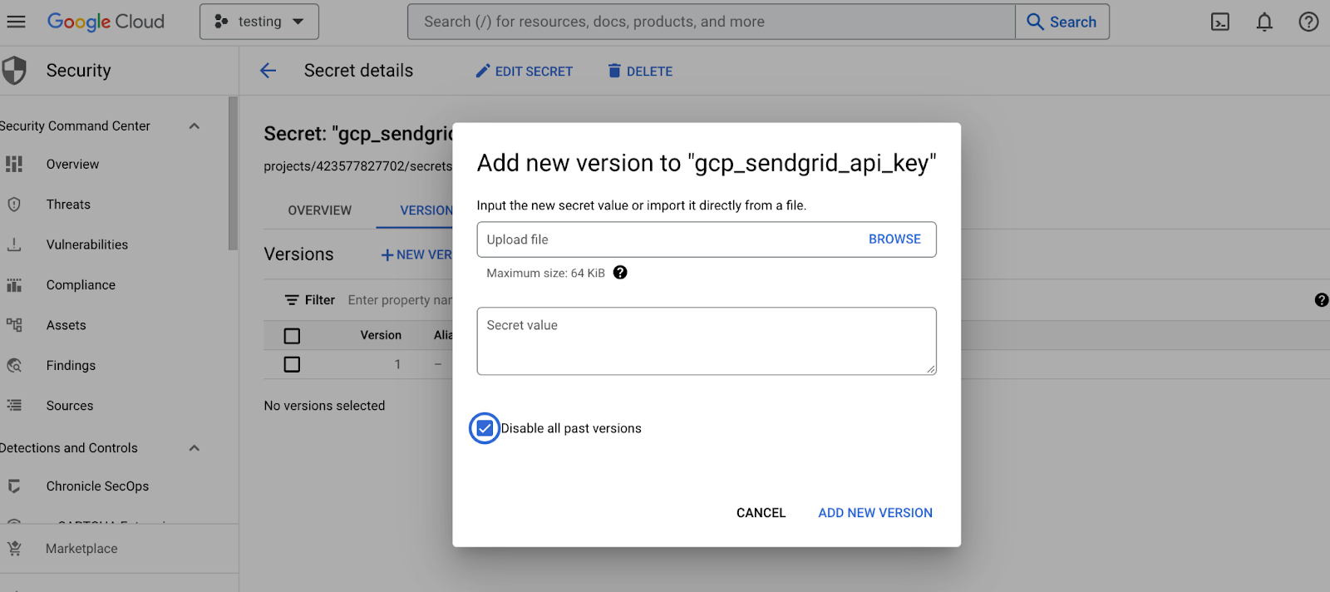Select the checkbox for version 1 row
The image size is (1330, 592).
click(x=292, y=364)
